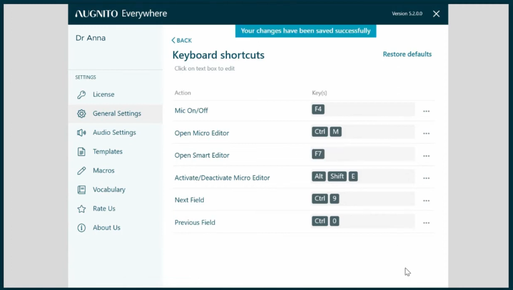The width and height of the screenshot is (513, 290).
Task: Edit the Previous Field shortcut box
Action: pos(363,221)
